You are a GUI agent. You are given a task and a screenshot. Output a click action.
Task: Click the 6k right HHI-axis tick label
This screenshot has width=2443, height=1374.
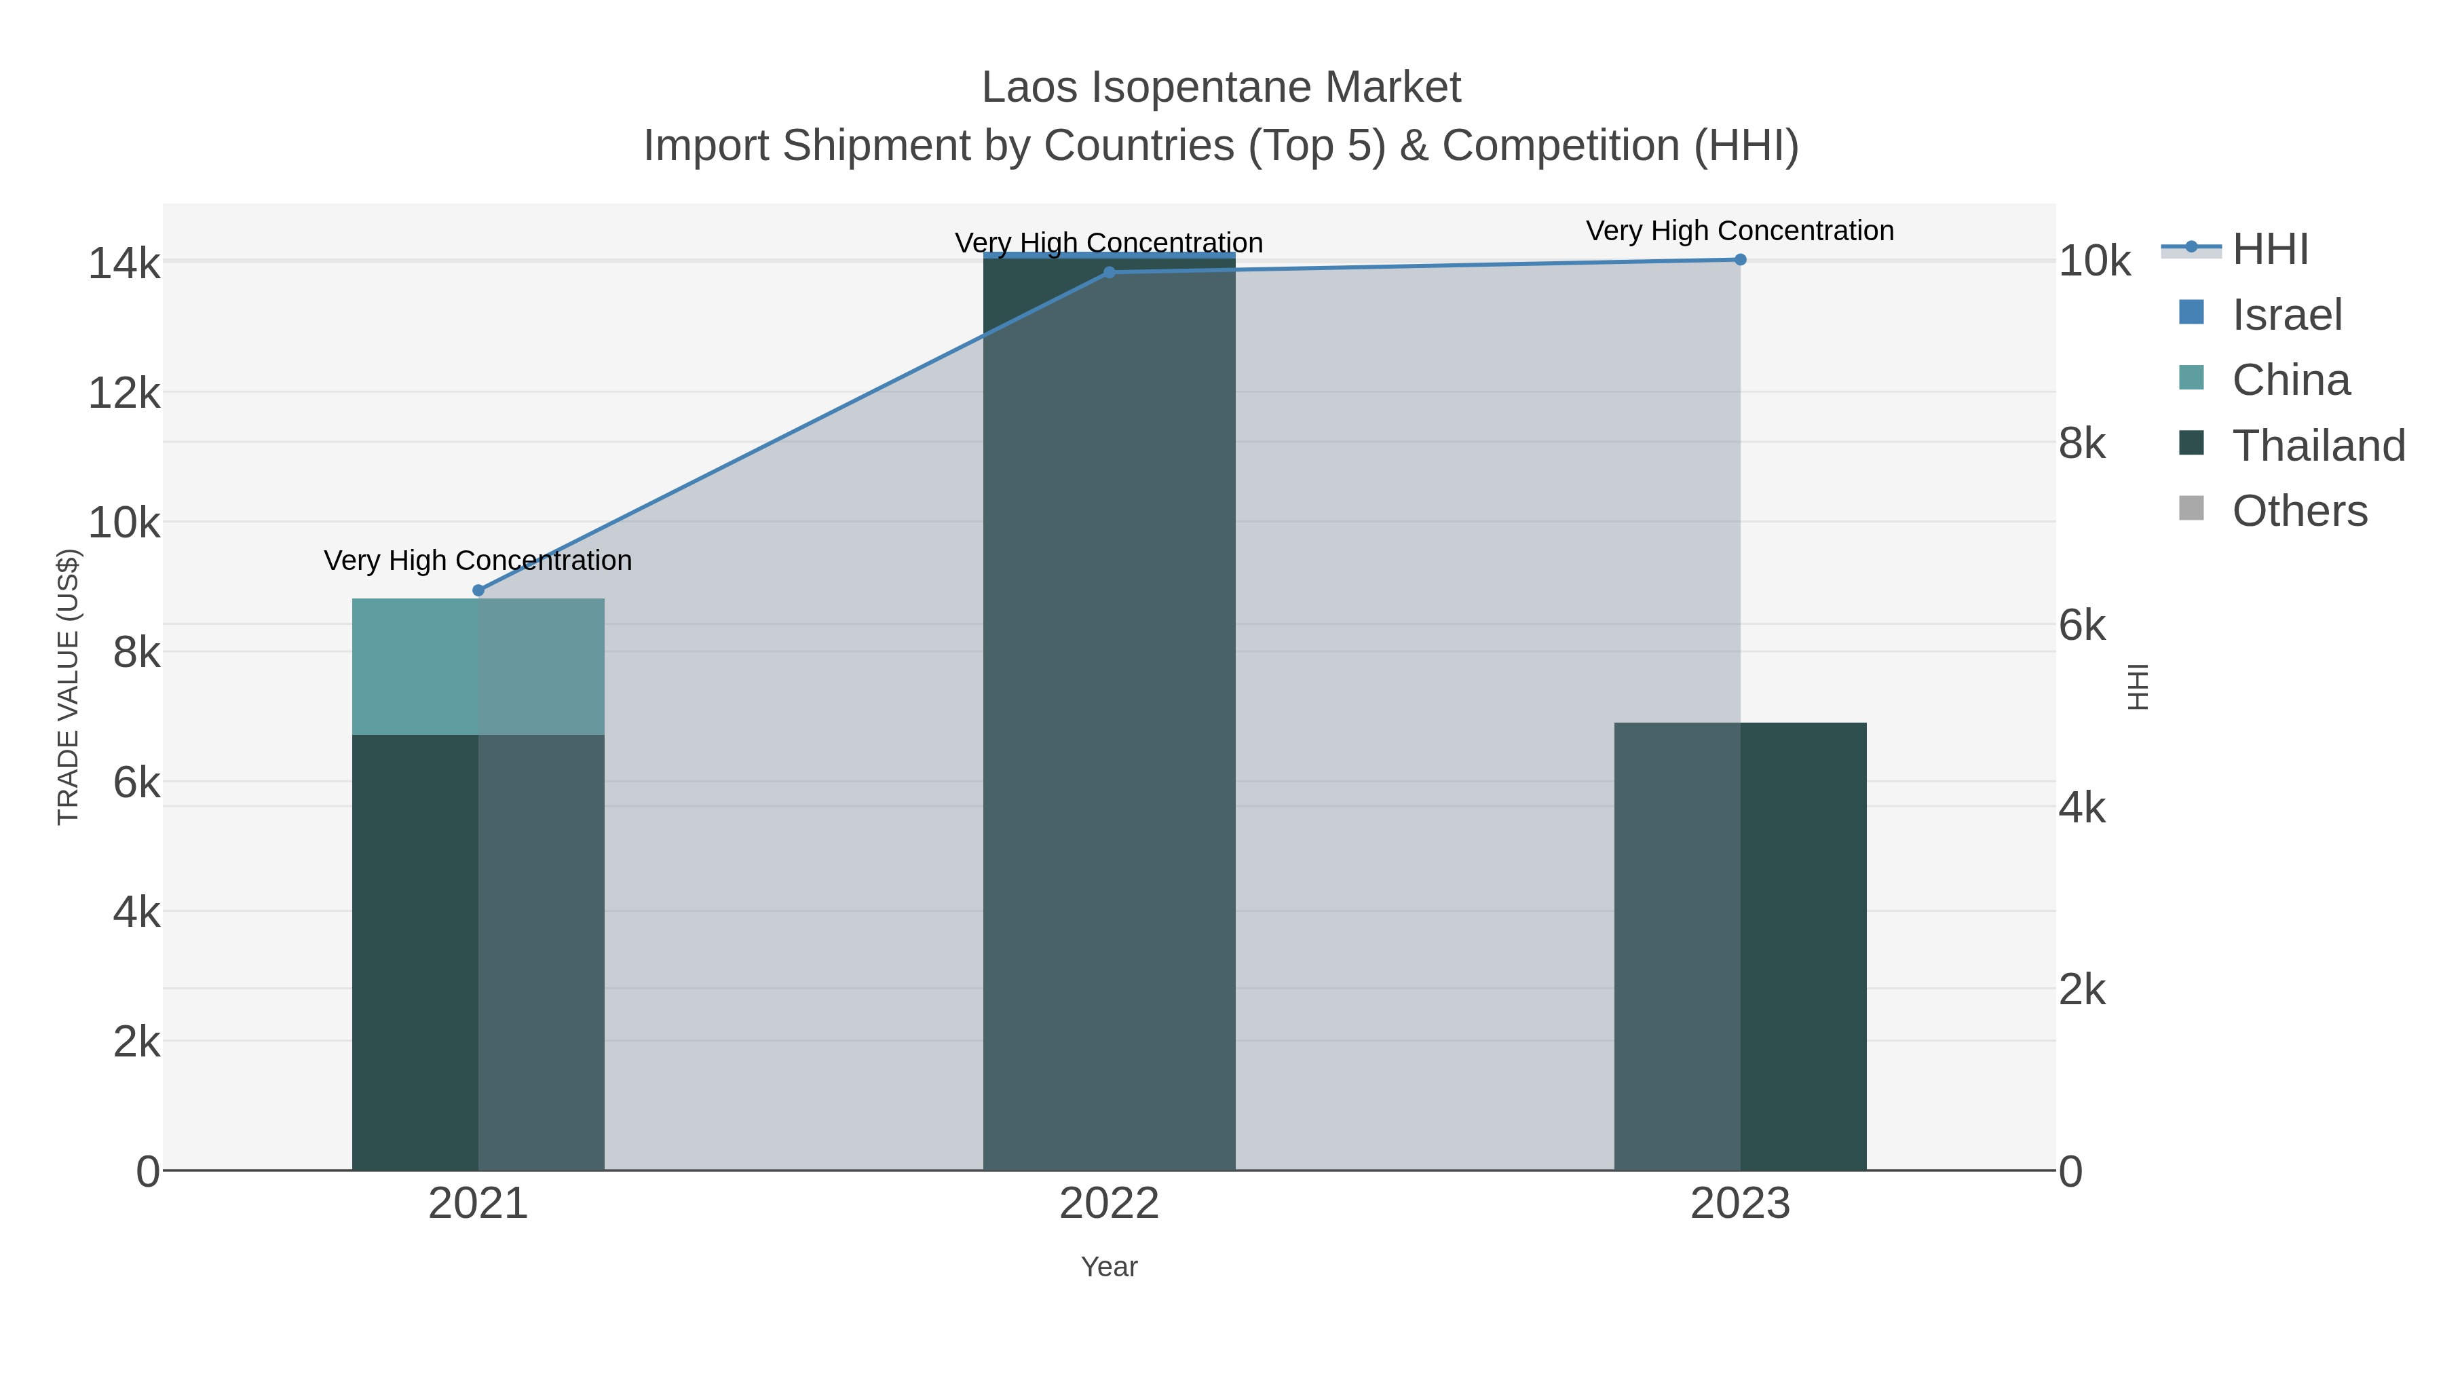click(x=2083, y=625)
